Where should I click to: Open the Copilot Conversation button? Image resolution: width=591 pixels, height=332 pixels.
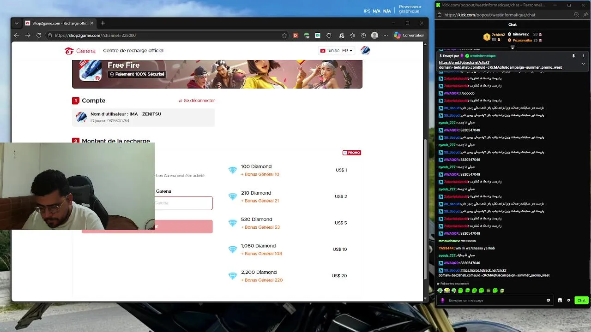409,35
